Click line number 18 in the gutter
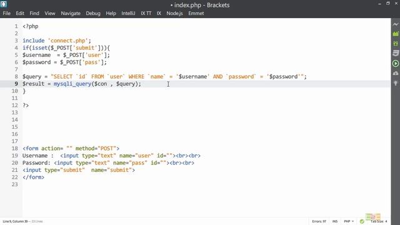Image resolution: width=400 pixels, height=225 pixels. tap(15, 149)
